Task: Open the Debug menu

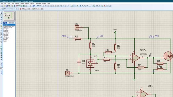Action: pos(27,4)
